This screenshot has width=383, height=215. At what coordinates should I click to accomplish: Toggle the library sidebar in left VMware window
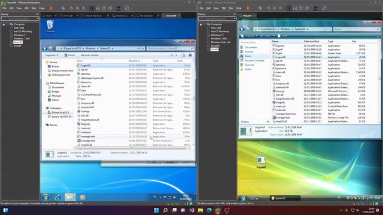pyautogui.click(x=92, y=8)
